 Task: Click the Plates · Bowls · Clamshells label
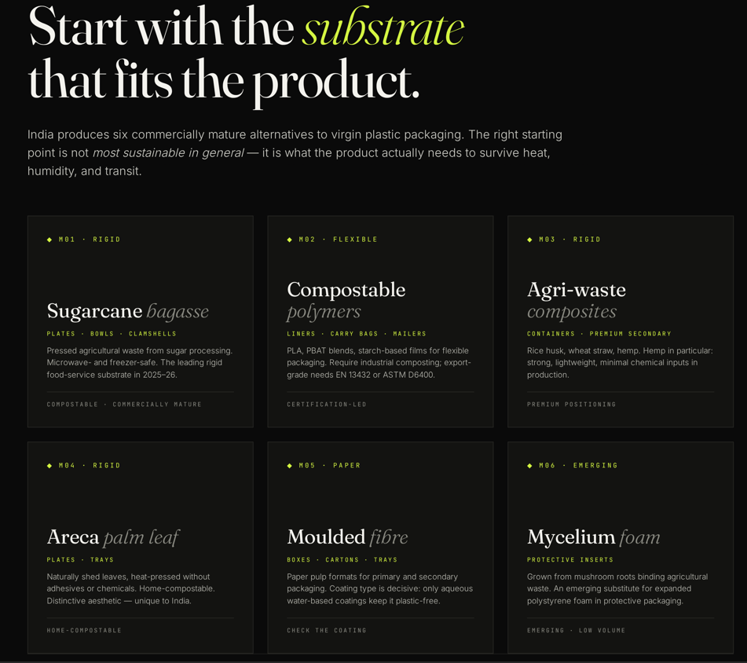coord(112,334)
